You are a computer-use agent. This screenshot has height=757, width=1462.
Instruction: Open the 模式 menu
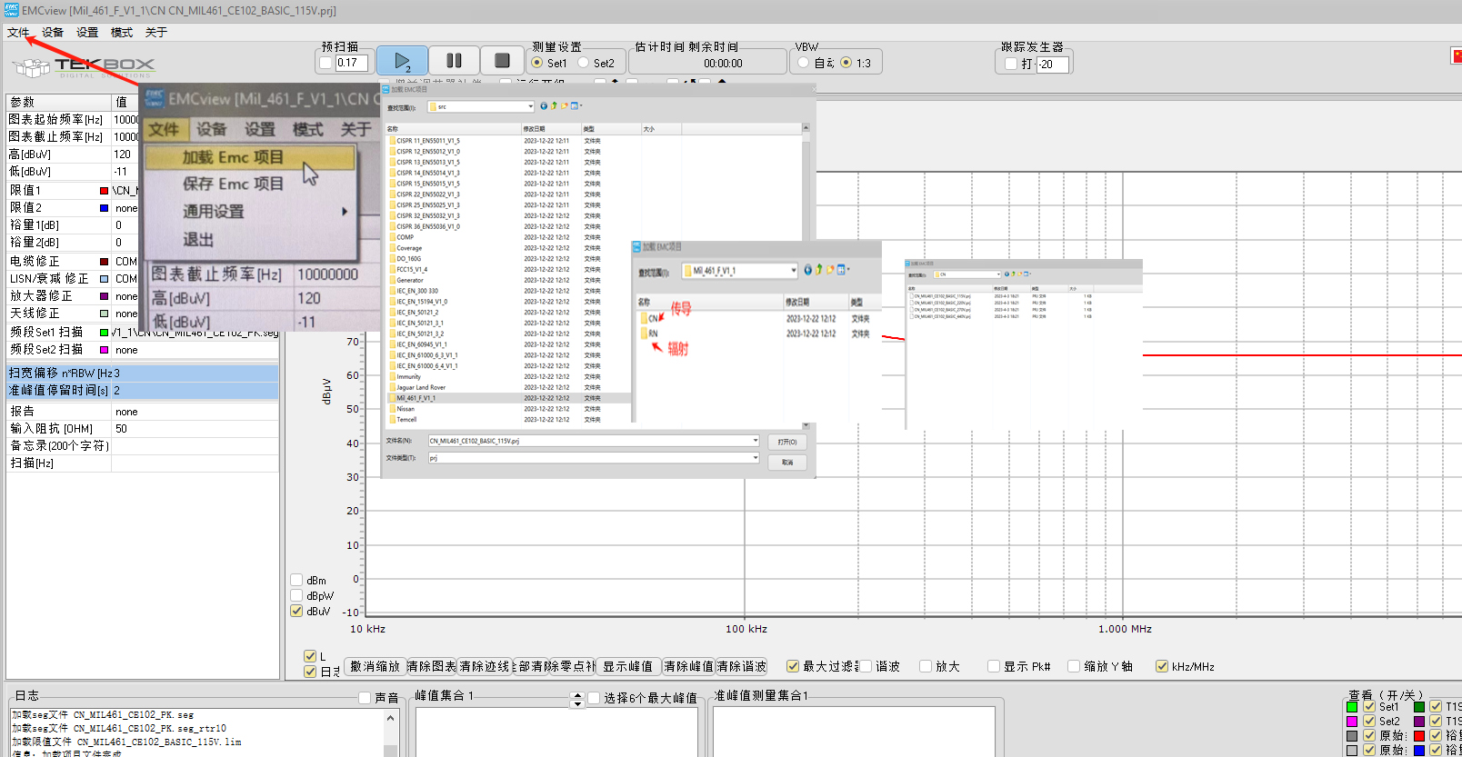(122, 32)
